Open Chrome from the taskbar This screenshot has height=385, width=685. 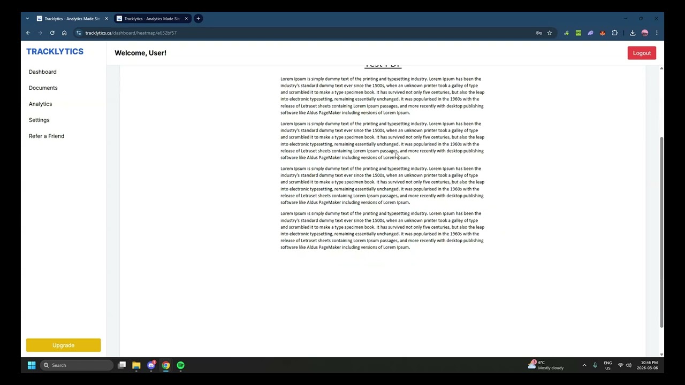tap(166, 365)
